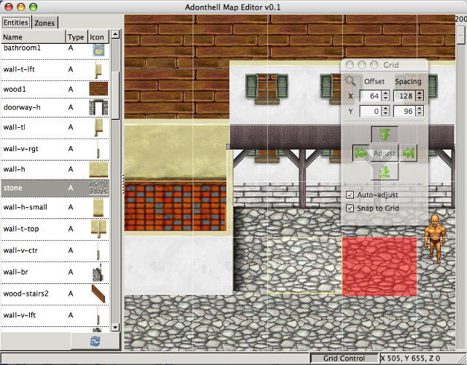Click the Type column header
Image resolution: width=467 pixels, height=365 pixels.
click(x=75, y=36)
